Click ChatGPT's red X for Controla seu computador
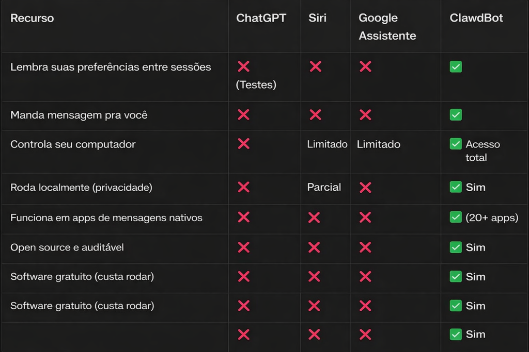Screen dimensions: 529x352 (x=243, y=144)
